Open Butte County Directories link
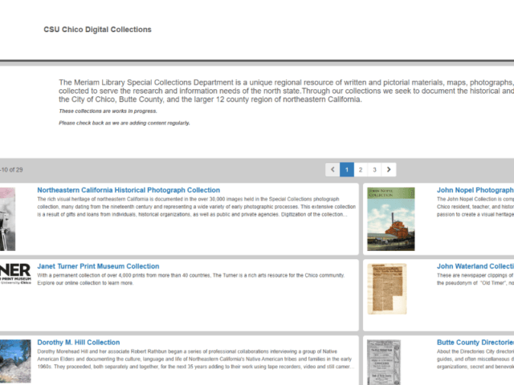514x385 pixels. tap(475, 342)
